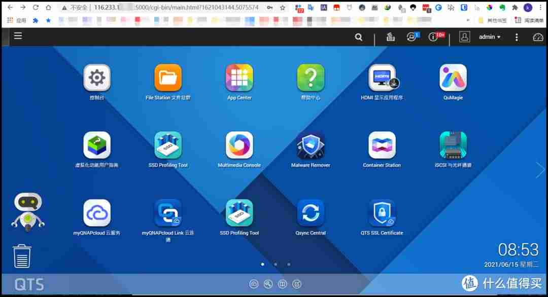This screenshot has height=297, width=548.
Task: Open App Center
Action: coord(239,78)
